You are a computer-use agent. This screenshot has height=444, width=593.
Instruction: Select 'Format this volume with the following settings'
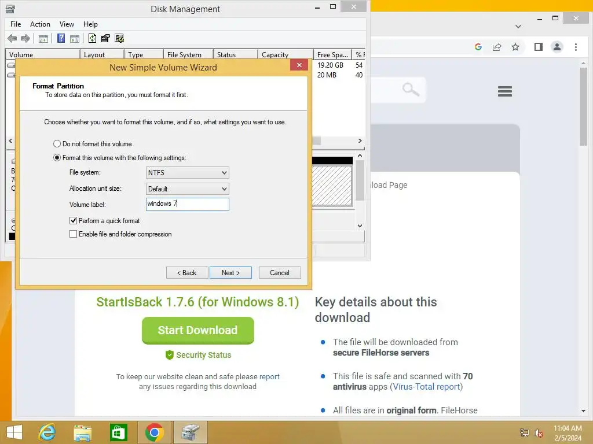pos(120,158)
